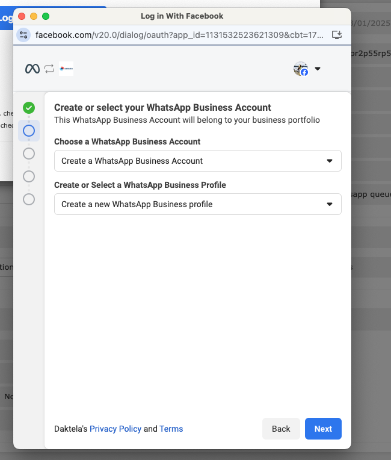The width and height of the screenshot is (391, 460).
Task: Click the third step circle in progress list
Action: (x=29, y=154)
